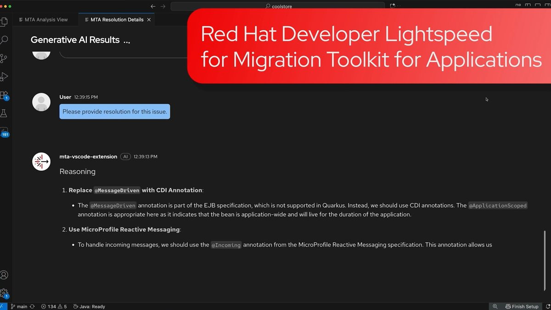Viewport: 551px width, 310px height.
Task: Click the @Incoming code tag
Action: point(226,245)
